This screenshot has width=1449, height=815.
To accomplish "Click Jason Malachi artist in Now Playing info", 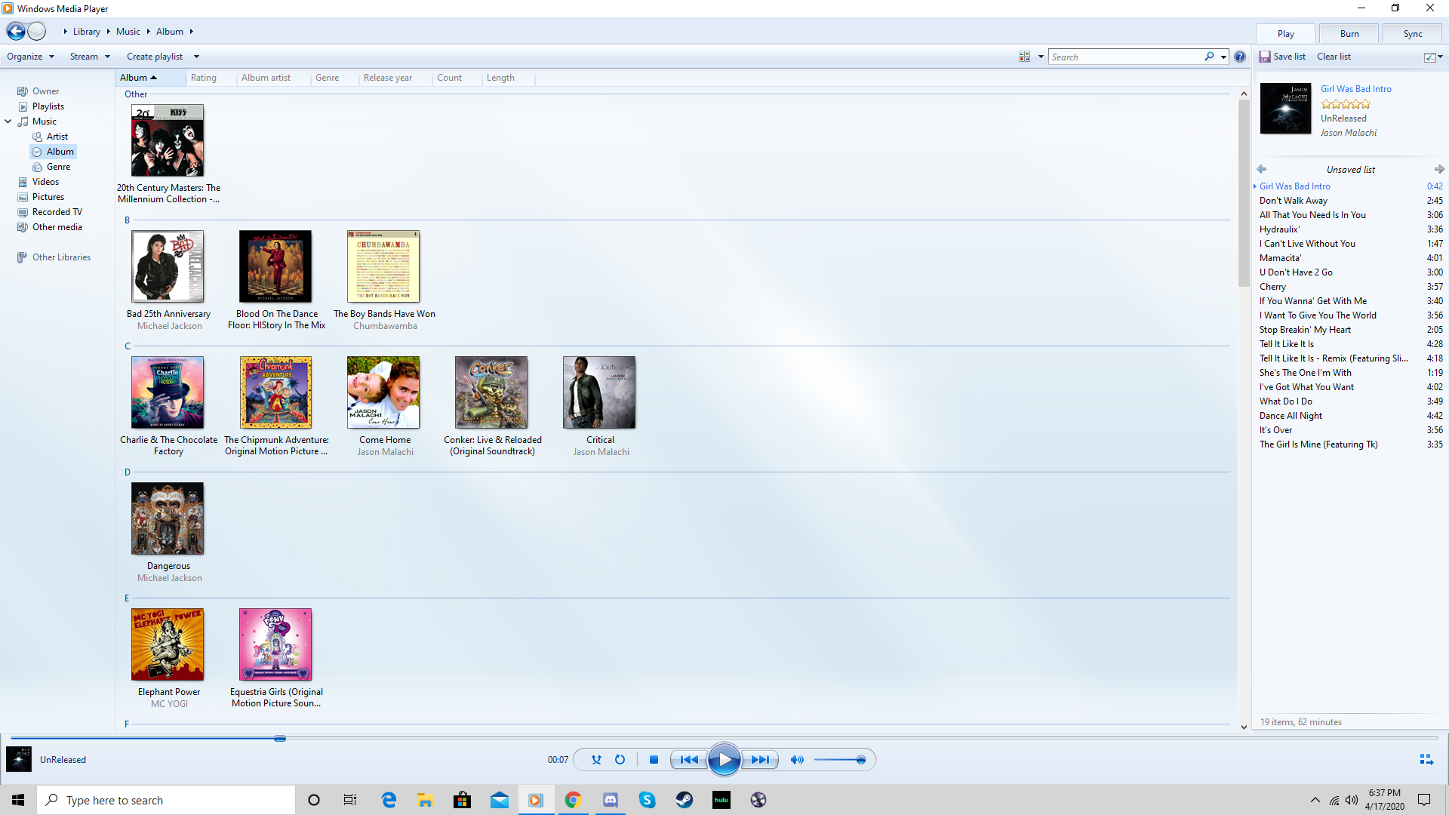I will click(1348, 133).
